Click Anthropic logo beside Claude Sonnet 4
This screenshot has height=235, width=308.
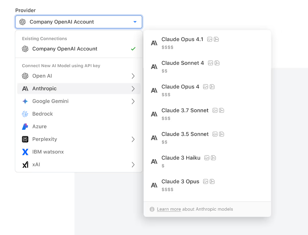coord(154,67)
